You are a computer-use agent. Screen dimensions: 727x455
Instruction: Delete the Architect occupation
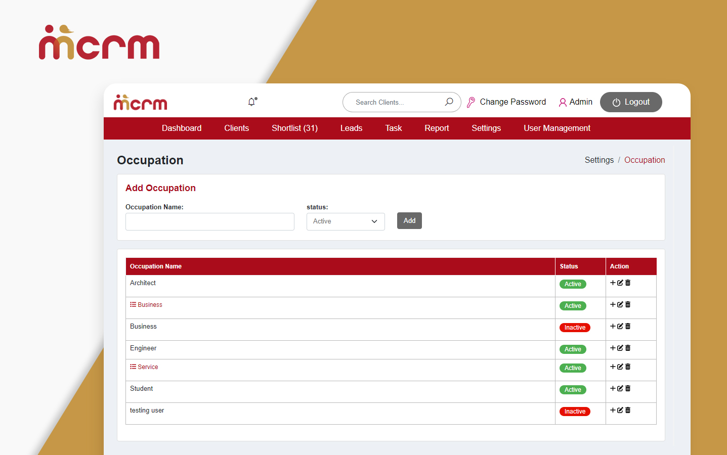pos(628,283)
